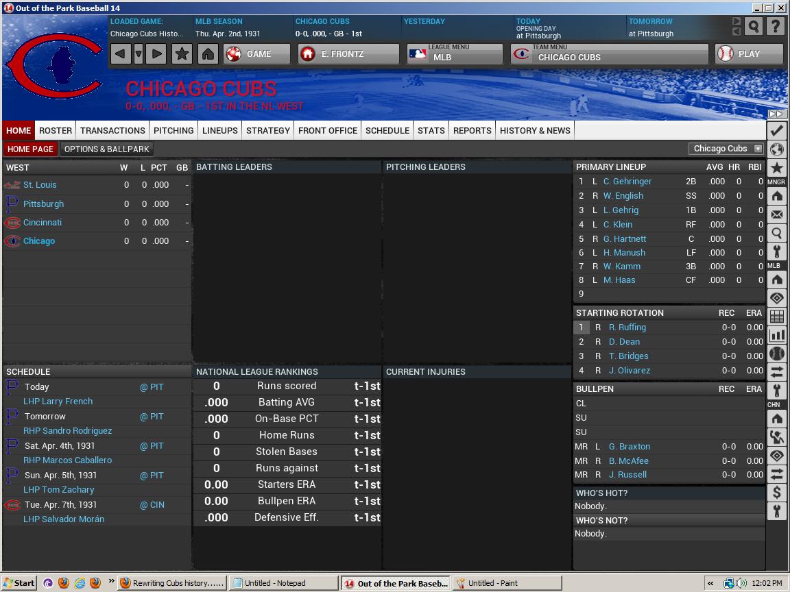Select the home icon in the navigation toolbar

click(x=208, y=53)
